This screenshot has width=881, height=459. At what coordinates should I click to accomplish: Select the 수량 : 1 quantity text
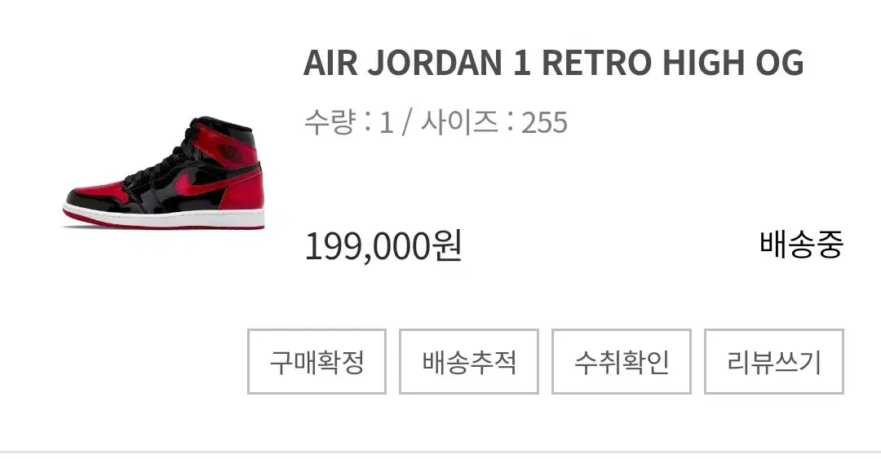click(x=348, y=122)
